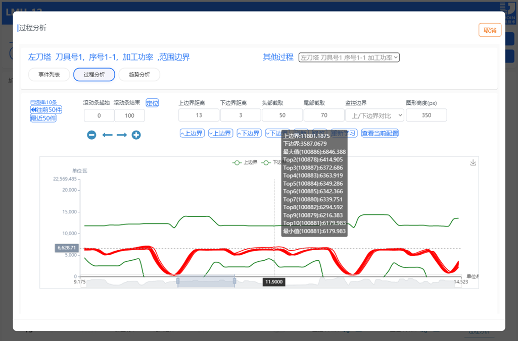Viewport: 518px width, 341px height.
Task: Click the 11.9000 axis pointer label
Action: [x=274, y=282]
